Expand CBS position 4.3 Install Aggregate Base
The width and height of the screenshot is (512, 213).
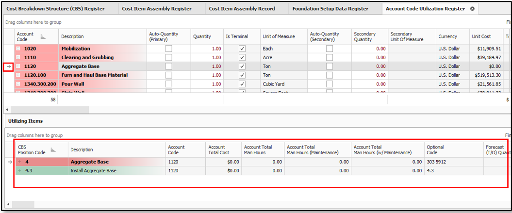[x=19, y=171]
